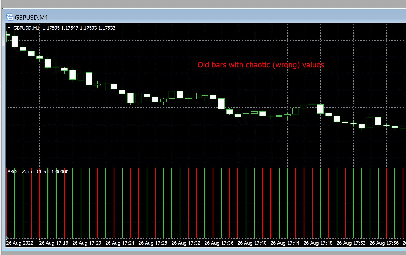Select OHLC values 1.17505 1.17547 1.17503 1.17533
406x255 pixels.
coord(79,28)
